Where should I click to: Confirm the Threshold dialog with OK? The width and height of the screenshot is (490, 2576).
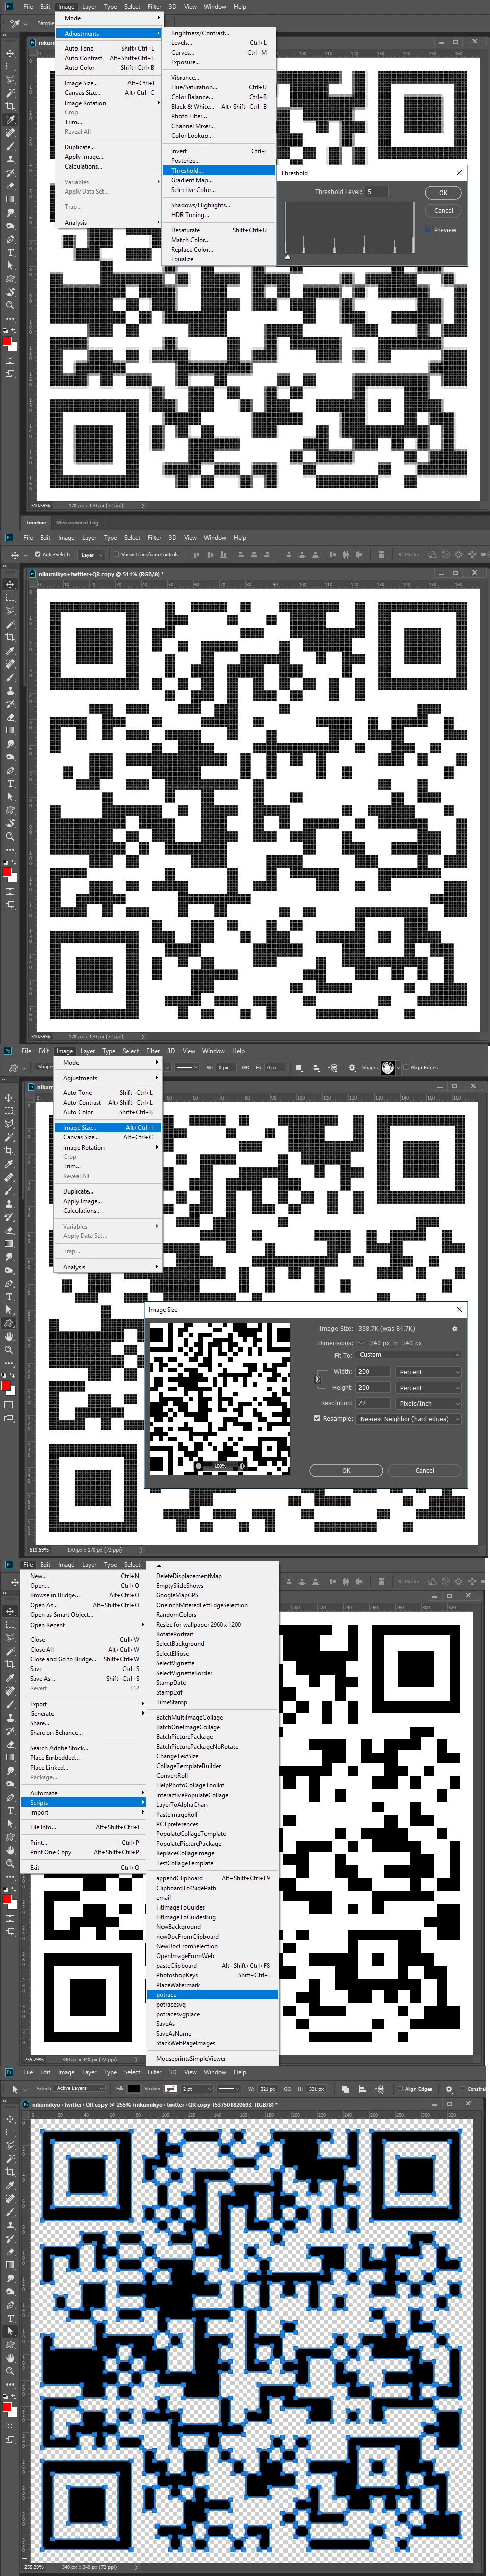pyautogui.click(x=443, y=193)
